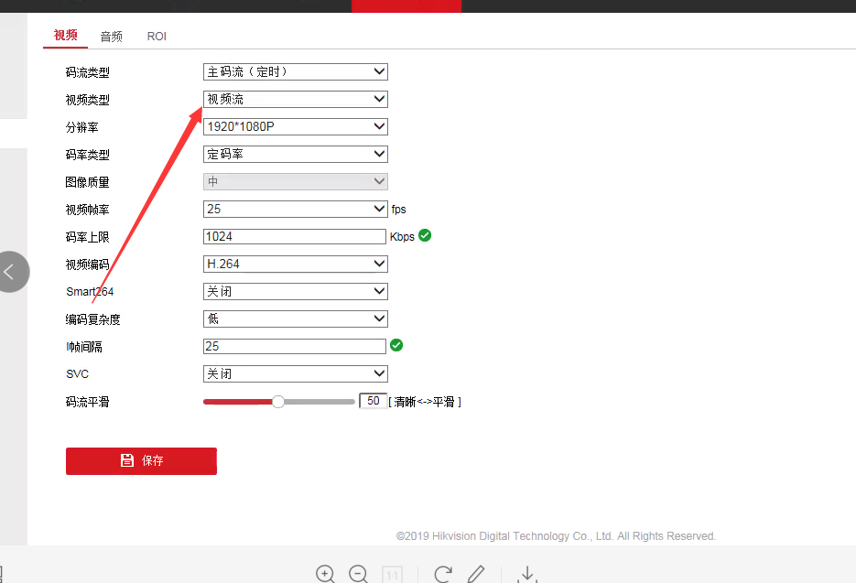Click the 码率上限 input field with 1024
Viewport: 856px width, 583px height.
[x=295, y=236]
